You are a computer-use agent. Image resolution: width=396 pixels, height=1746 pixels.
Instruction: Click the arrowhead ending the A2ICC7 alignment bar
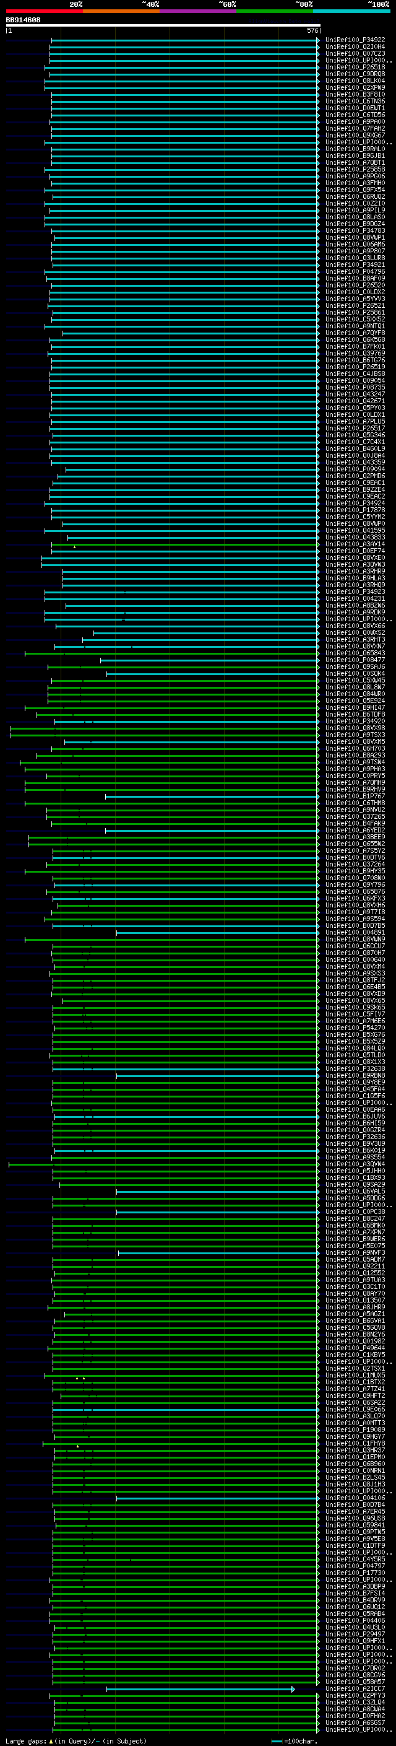click(x=293, y=1689)
